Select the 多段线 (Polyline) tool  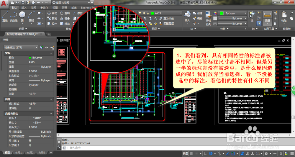click(x=14, y=16)
